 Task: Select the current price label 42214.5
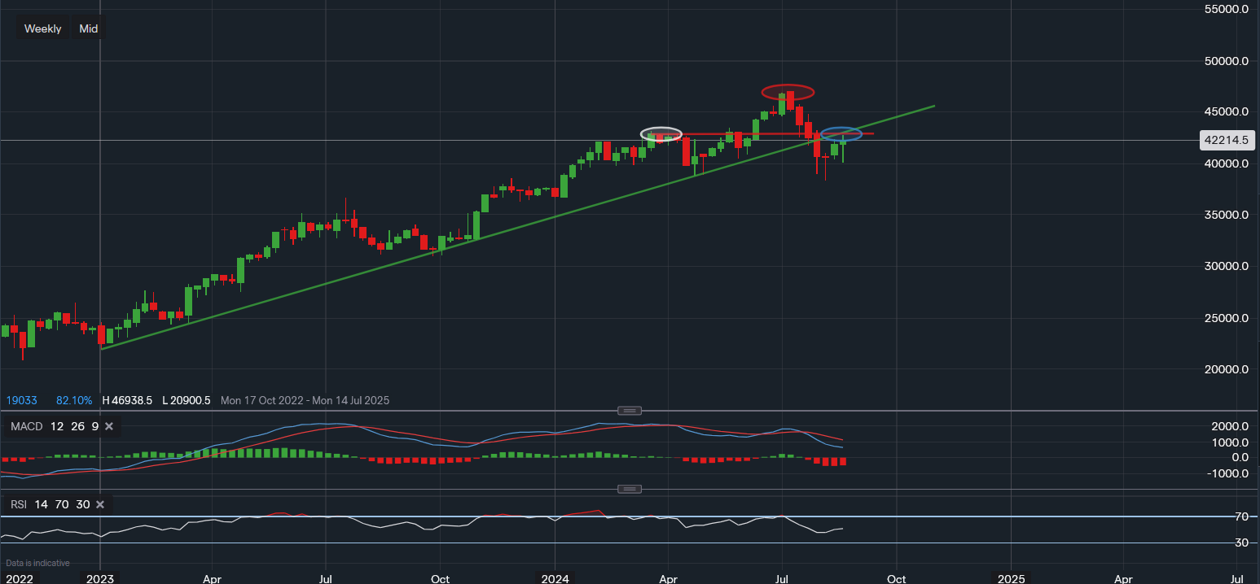pos(1227,140)
